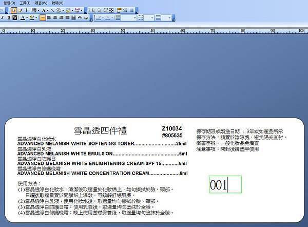Open the 視窗(W) menu
308x227 pixels.
click(41, 3)
